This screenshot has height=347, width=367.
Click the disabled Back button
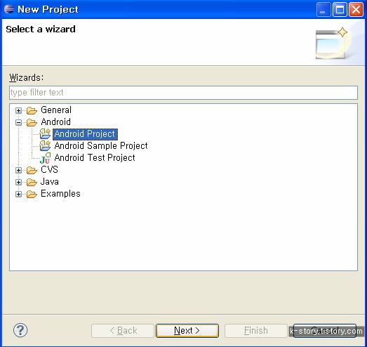(x=123, y=331)
